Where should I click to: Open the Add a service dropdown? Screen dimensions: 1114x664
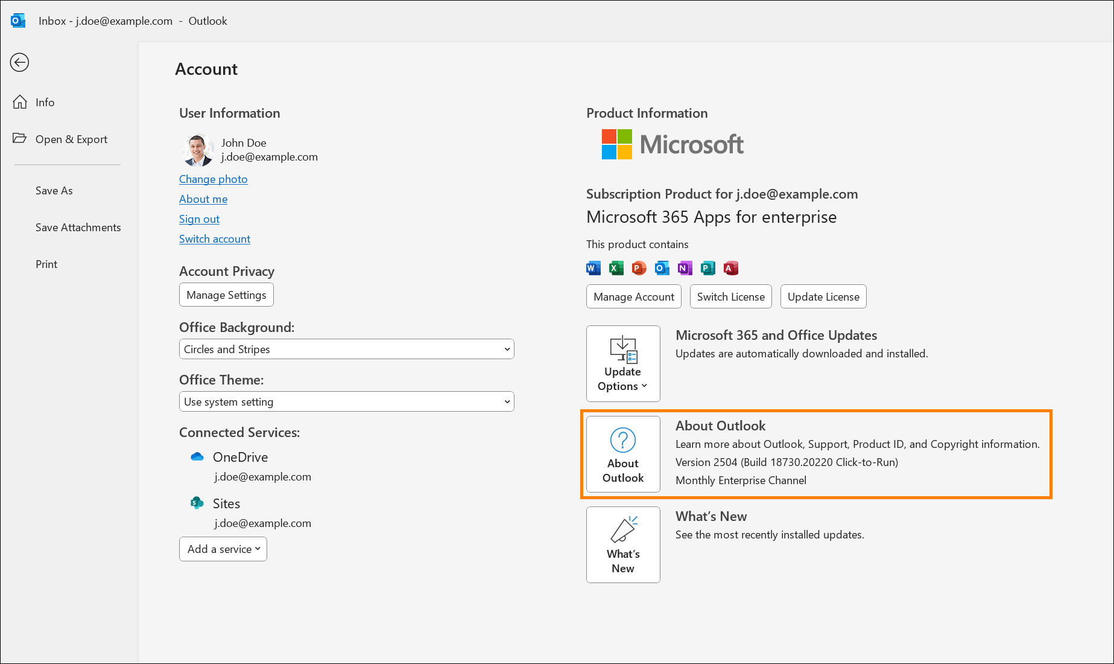coord(223,549)
